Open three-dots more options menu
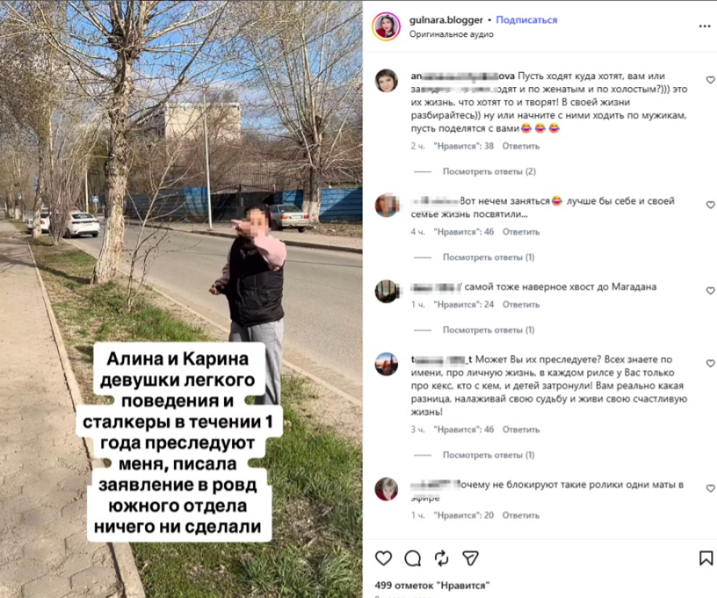Screen dimensions: 717x598 (705, 26)
